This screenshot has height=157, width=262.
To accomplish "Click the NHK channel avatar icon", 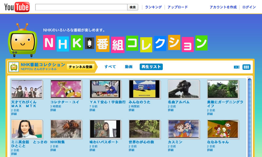I will pyautogui.click(x=14, y=67).
